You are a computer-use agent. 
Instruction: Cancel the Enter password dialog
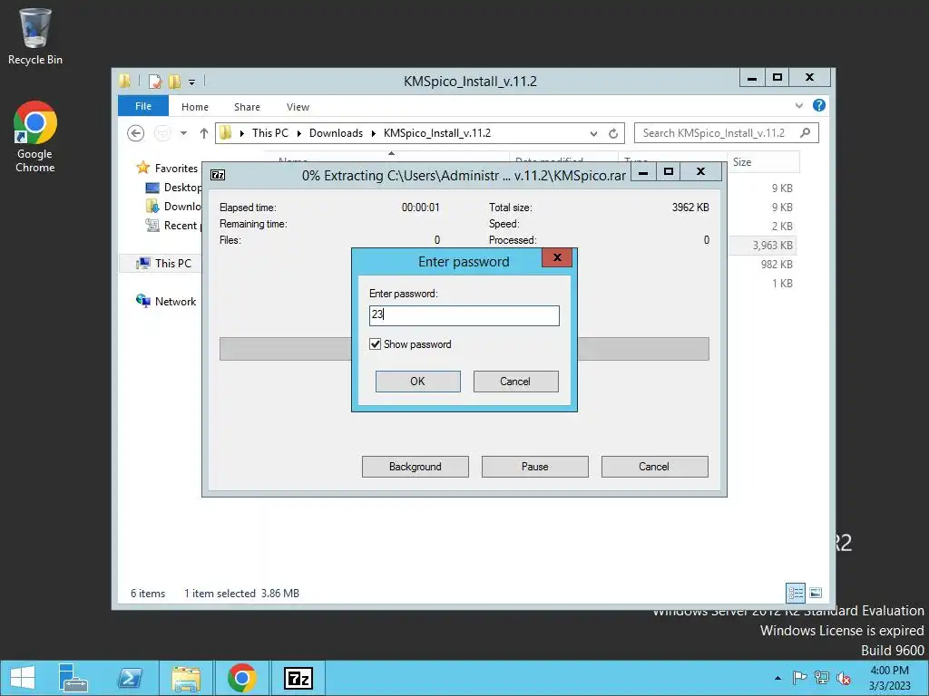click(x=515, y=382)
